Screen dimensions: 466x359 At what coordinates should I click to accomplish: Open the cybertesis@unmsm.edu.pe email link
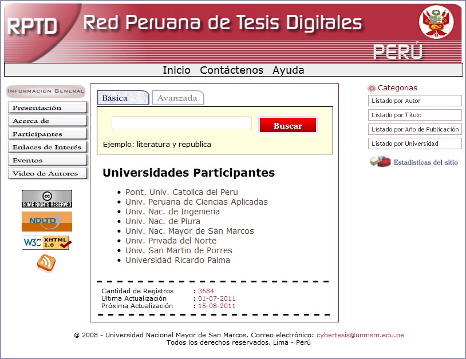pos(360,335)
